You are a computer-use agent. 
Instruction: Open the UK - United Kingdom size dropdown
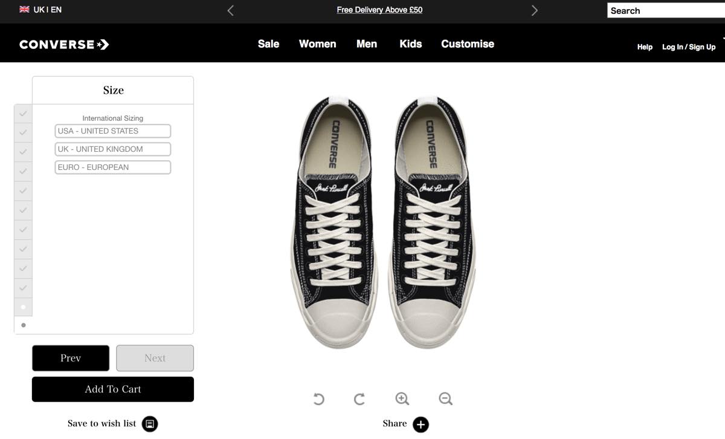tap(113, 149)
